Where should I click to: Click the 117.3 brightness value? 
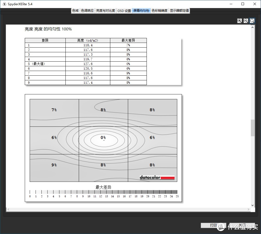coord(88,54)
